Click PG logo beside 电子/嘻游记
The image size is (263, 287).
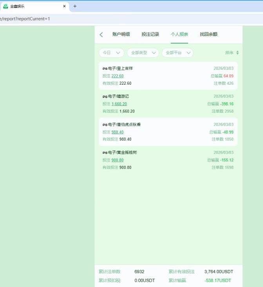coord(105,96)
